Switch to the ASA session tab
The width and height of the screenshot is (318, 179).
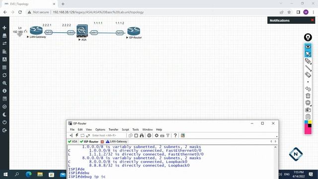[73, 141]
